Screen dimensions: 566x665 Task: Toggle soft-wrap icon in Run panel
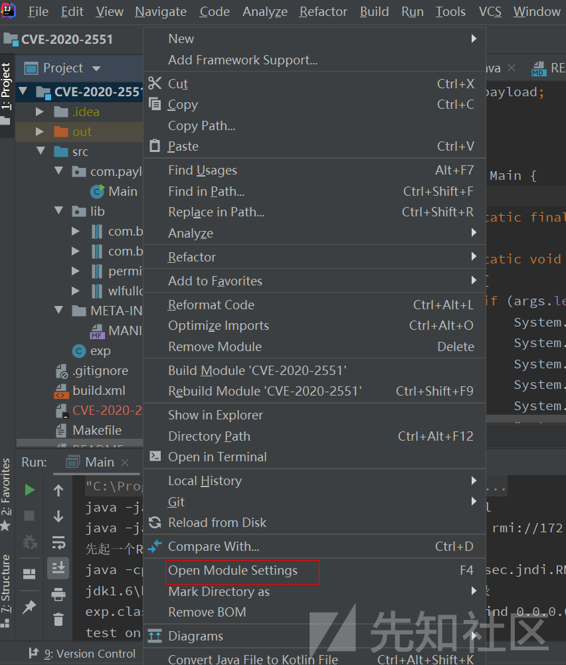[x=58, y=542]
